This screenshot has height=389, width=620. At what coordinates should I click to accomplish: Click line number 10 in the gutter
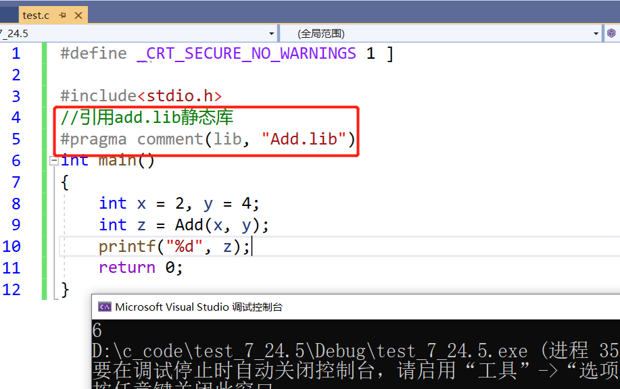(x=11, y=247)
